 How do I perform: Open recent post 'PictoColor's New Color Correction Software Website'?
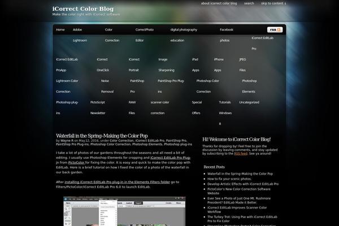239,191
